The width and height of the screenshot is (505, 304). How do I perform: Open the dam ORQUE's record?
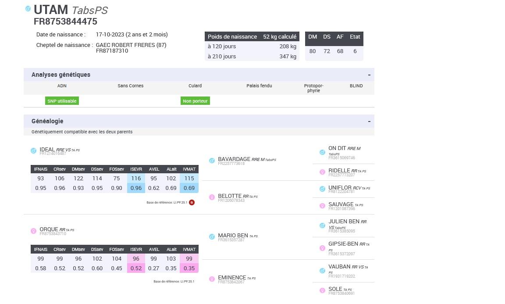49,229
